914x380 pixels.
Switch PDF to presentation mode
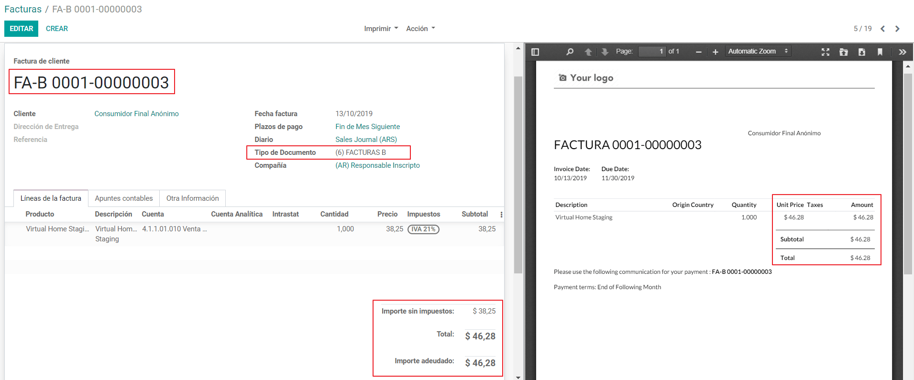point(826,52)
